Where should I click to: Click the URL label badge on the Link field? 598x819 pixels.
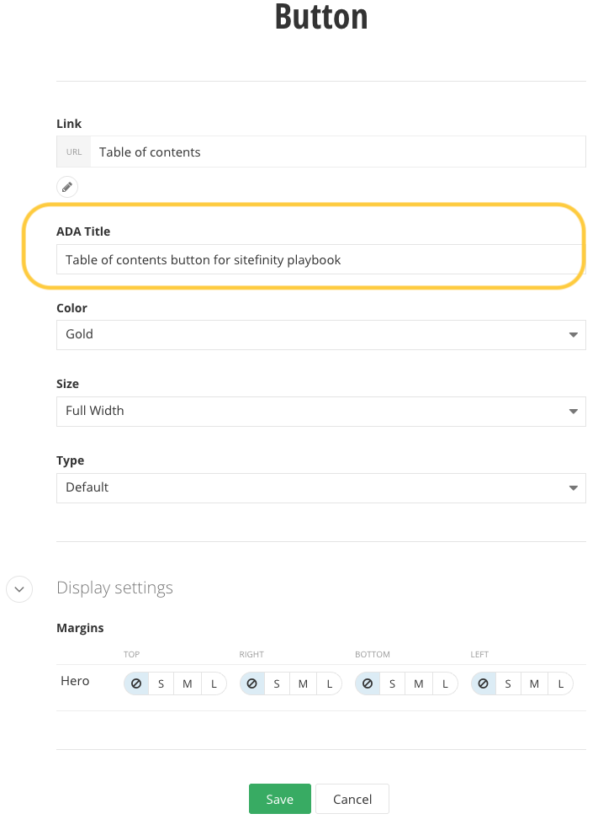pyautogui.click(x=73, y=152)
